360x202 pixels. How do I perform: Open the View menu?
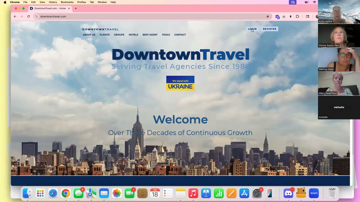coord(42,2)
